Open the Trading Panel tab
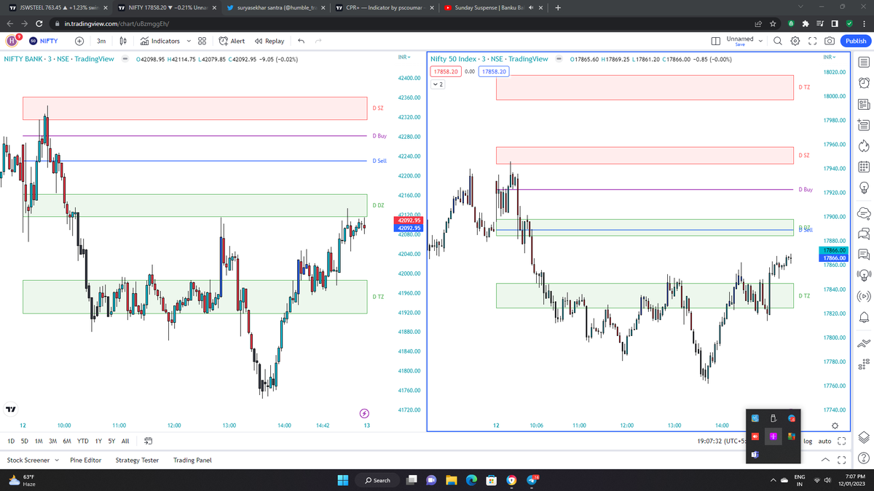This screenshot has height=491, width=874. tap(192, 460)
